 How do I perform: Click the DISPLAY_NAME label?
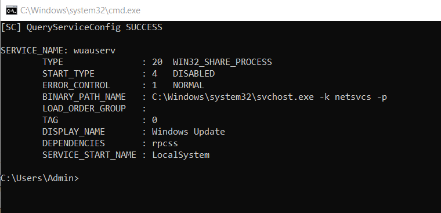(x=74, y=132)
